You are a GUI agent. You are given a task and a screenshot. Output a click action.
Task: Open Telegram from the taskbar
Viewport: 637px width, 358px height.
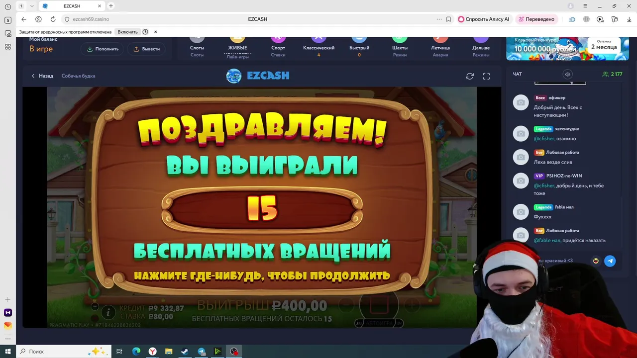[x=201, y=352]
